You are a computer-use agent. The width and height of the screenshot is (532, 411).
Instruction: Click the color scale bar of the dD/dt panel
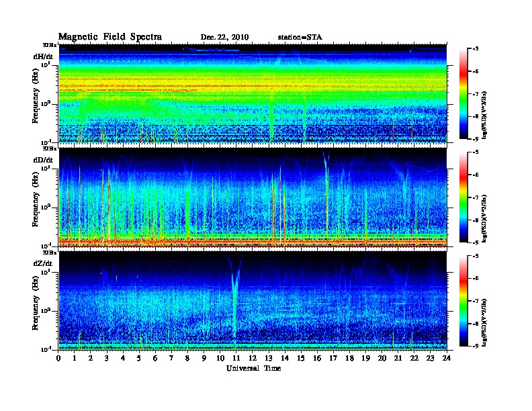[463, 197]
